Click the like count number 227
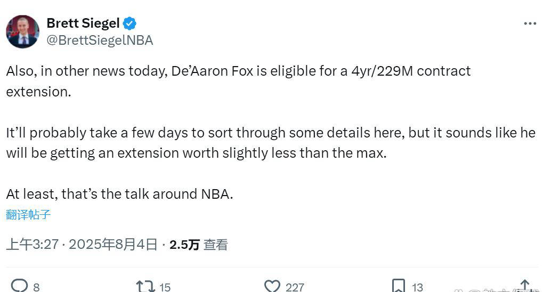The image size is (551, 292). (295, 287)
